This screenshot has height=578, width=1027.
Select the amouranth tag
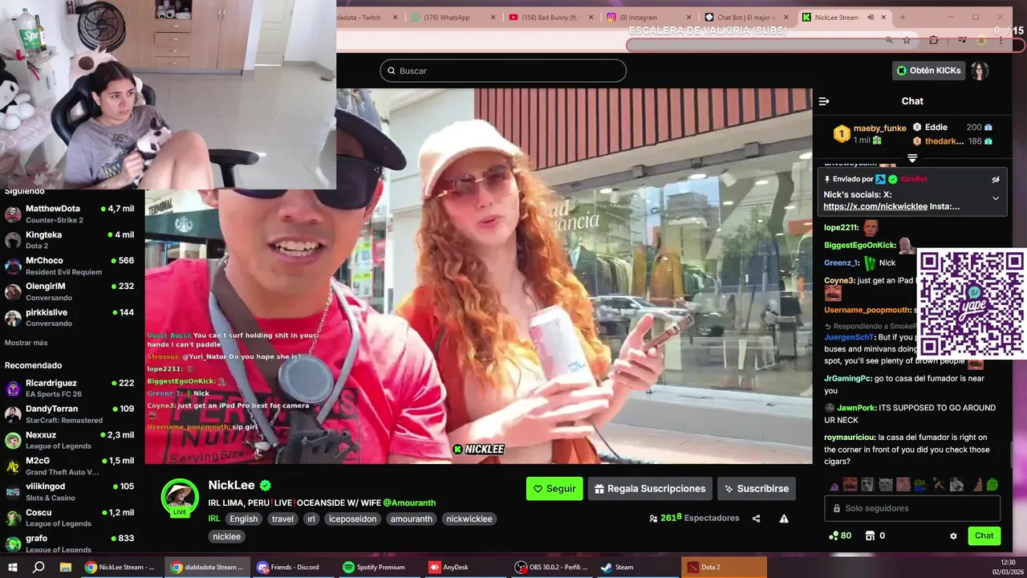[412, 519]
